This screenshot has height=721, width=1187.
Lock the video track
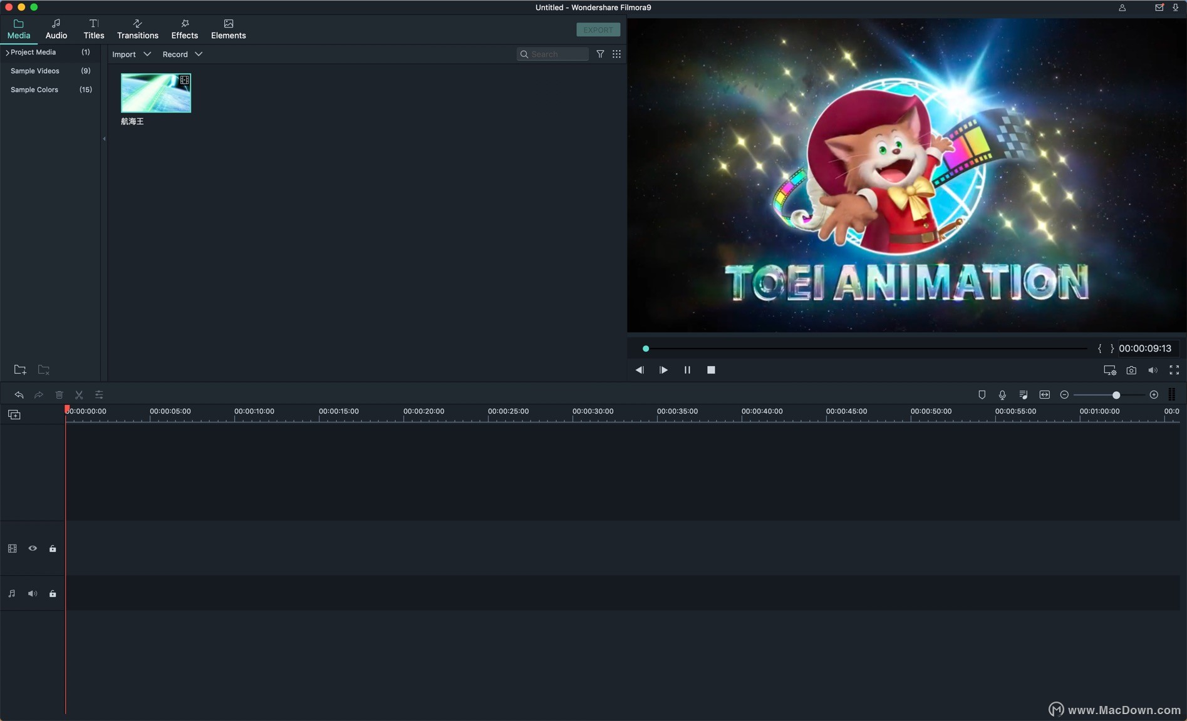pos(53,549)
